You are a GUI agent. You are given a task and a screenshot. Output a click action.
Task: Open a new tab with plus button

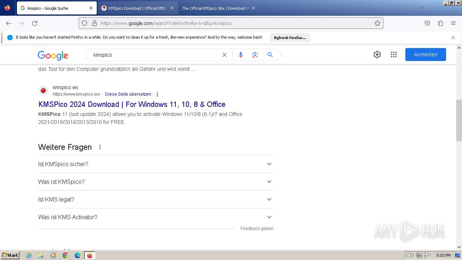267,8
